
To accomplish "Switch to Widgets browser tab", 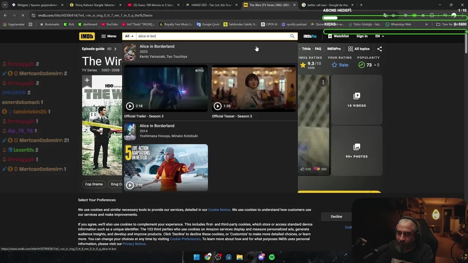I will point(35,5).
